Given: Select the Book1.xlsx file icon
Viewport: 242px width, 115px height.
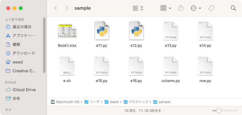Looking at the screenshot, I should pyautogui.click(x=67, y=31).
